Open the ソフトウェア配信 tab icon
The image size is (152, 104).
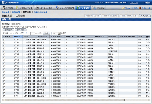pos(37,8)
